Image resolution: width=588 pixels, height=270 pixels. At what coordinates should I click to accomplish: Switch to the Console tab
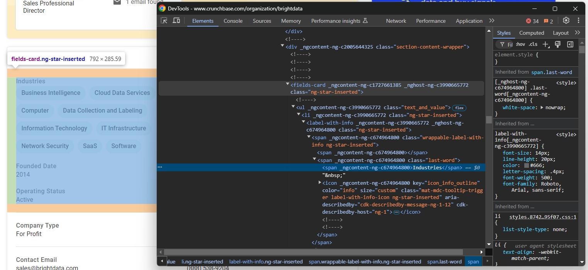pyautogui.click(x=233, y=21)
